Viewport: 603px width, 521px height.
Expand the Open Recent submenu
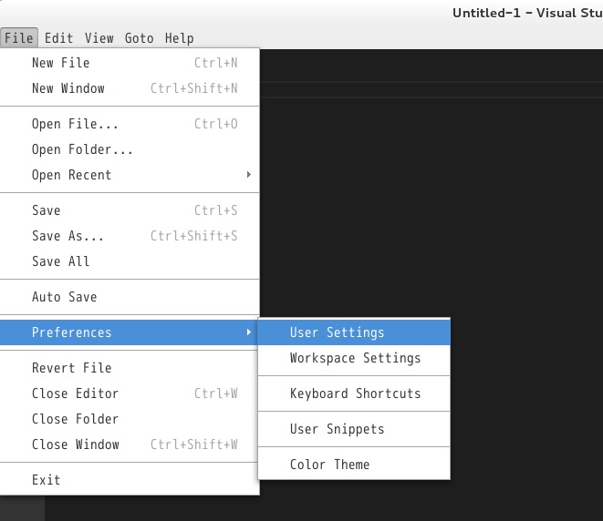coord(71,175)
